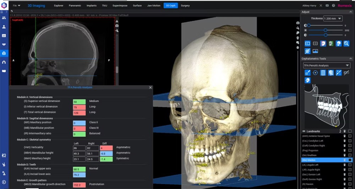Open the analysis table icon in Cephalometric Tools
This screenshot has height=189, width=355.
pos(323,73)
